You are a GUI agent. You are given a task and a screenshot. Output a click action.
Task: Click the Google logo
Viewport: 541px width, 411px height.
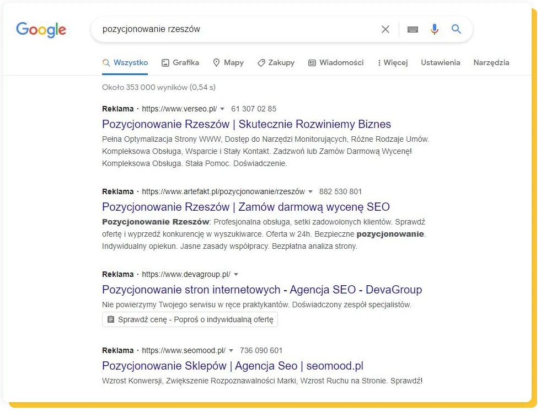click(41, 29)
